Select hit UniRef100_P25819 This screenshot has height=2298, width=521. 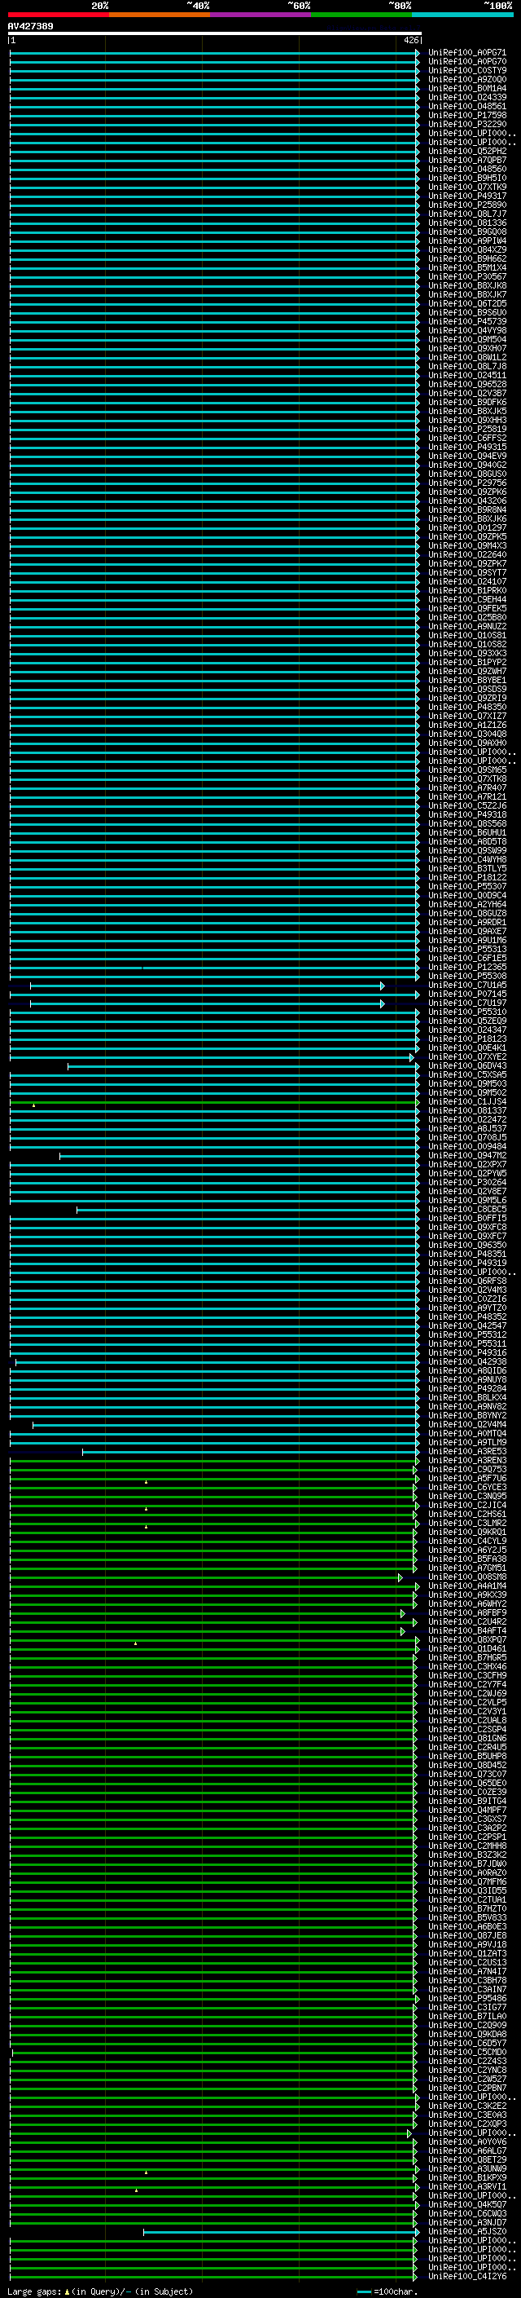click(467, 429)
